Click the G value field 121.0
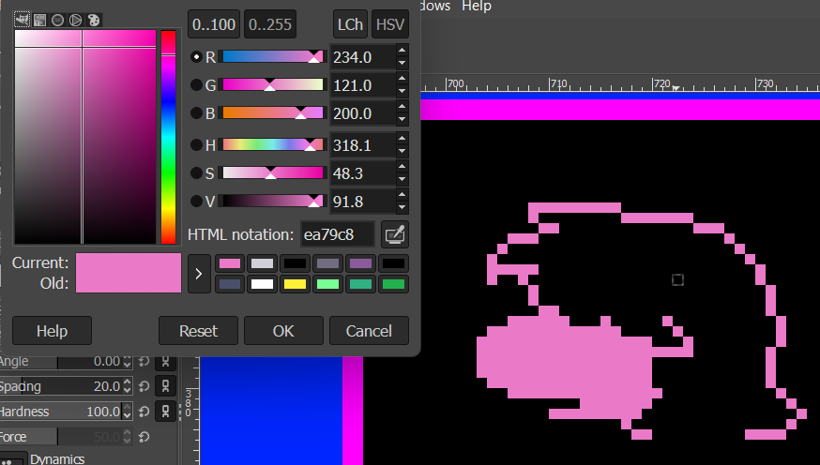 (363, 85)
